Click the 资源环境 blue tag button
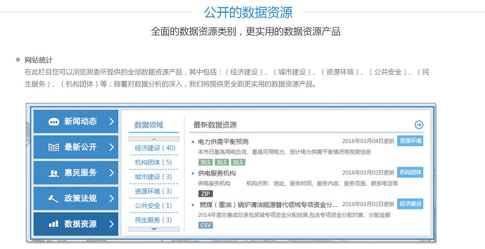Image resolution: width=485 pixels, height=249 pixels. [x=410, y=141]
